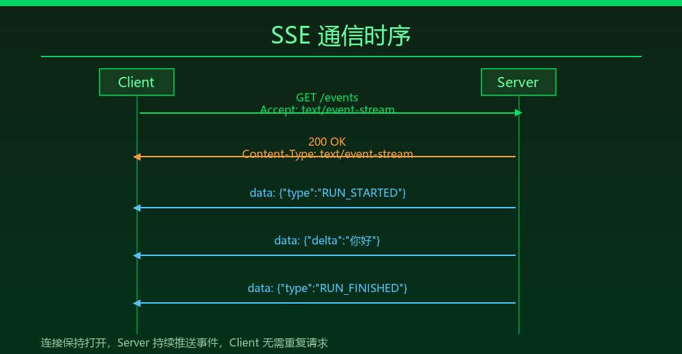Click the "Accept: text/event-stream" header text
The image size is (682, 354).
click(327, 109)
